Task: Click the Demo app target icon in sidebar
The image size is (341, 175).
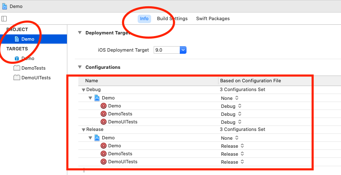Action: [x=17, y=58]
